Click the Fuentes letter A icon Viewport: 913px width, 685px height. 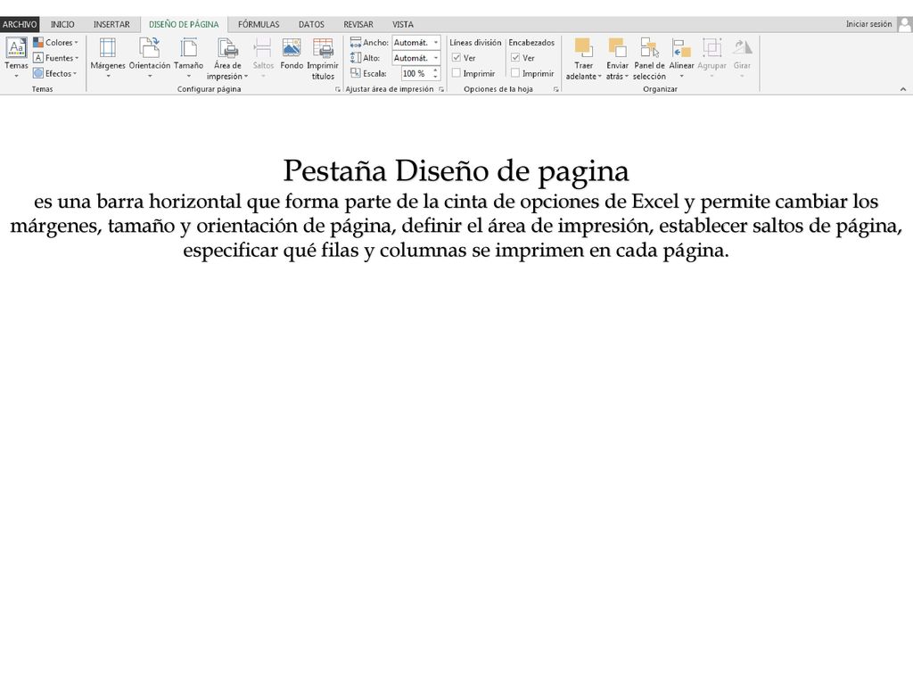(38, 58)
